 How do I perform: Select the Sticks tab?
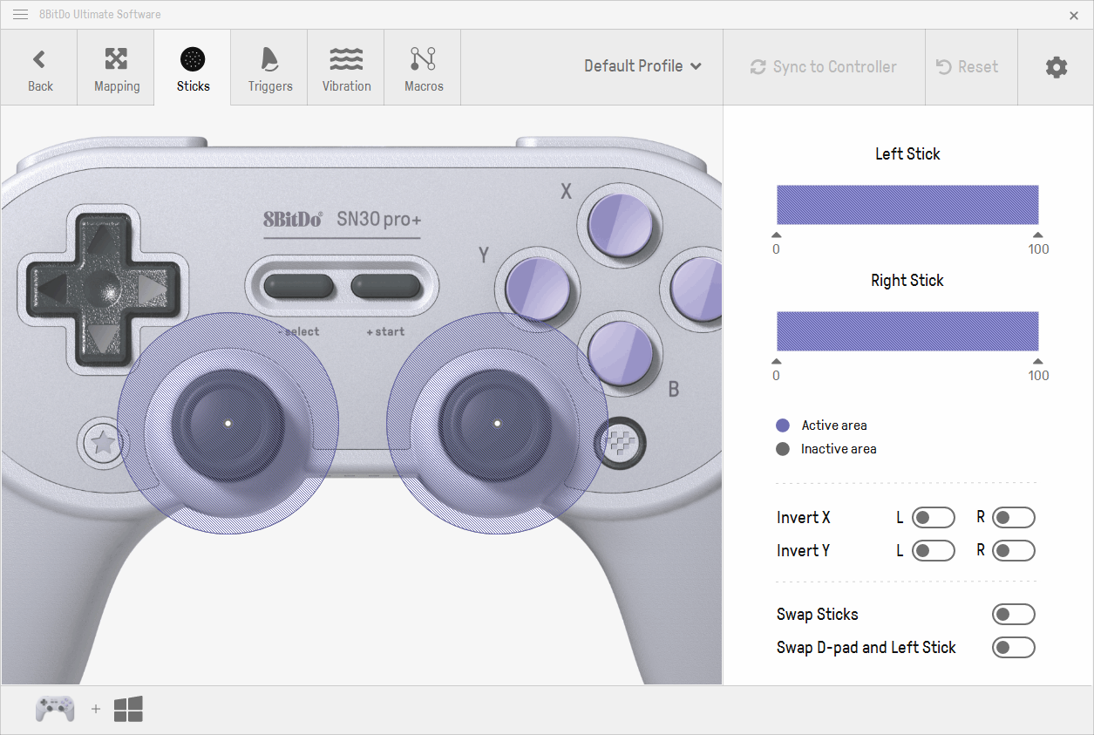(x=193, y=68)
